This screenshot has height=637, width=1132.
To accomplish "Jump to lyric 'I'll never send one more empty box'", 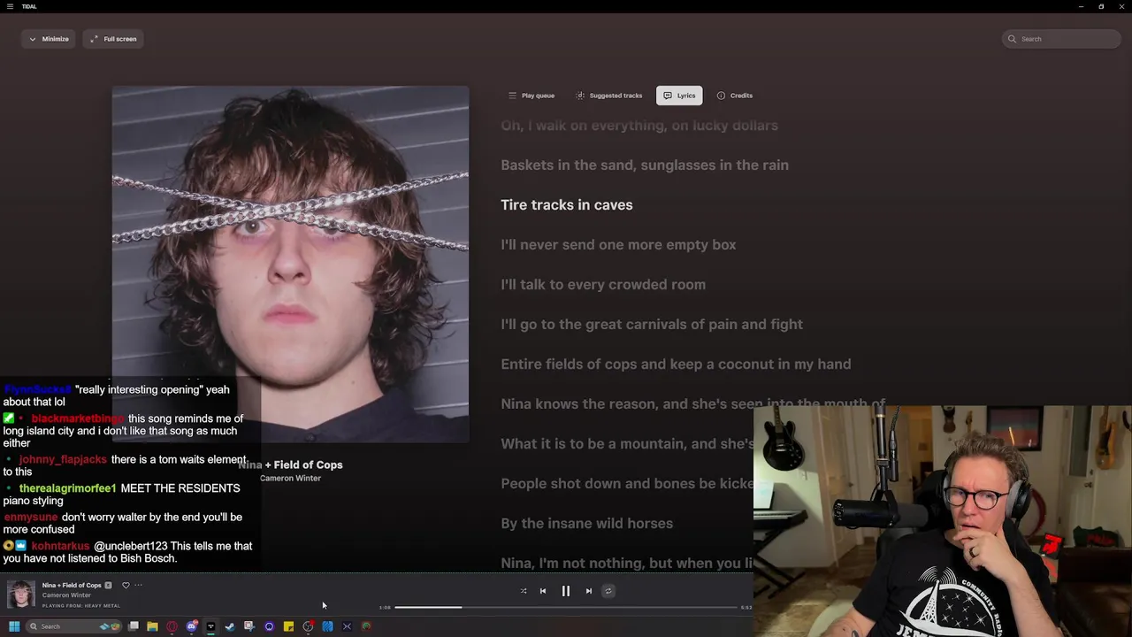I will 618,244.
